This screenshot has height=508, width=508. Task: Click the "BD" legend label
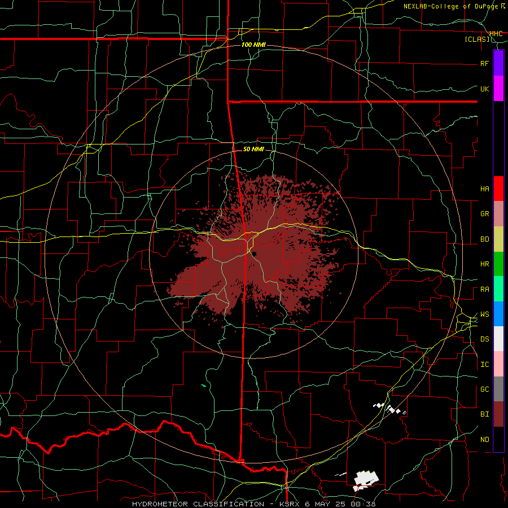484,239
